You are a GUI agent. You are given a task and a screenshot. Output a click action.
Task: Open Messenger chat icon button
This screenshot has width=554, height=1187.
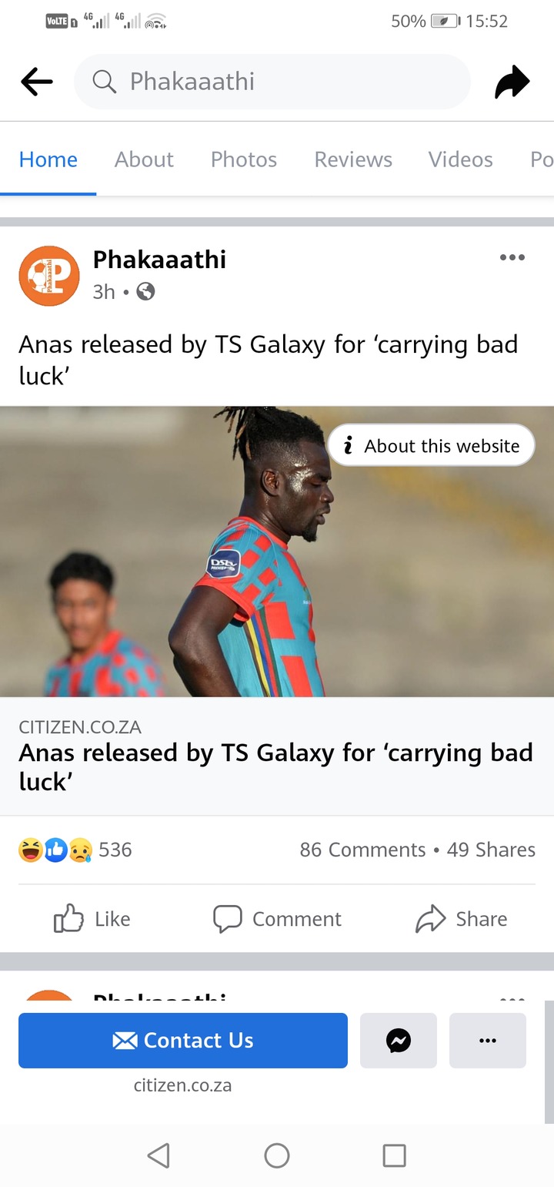tap(399, 1041)
